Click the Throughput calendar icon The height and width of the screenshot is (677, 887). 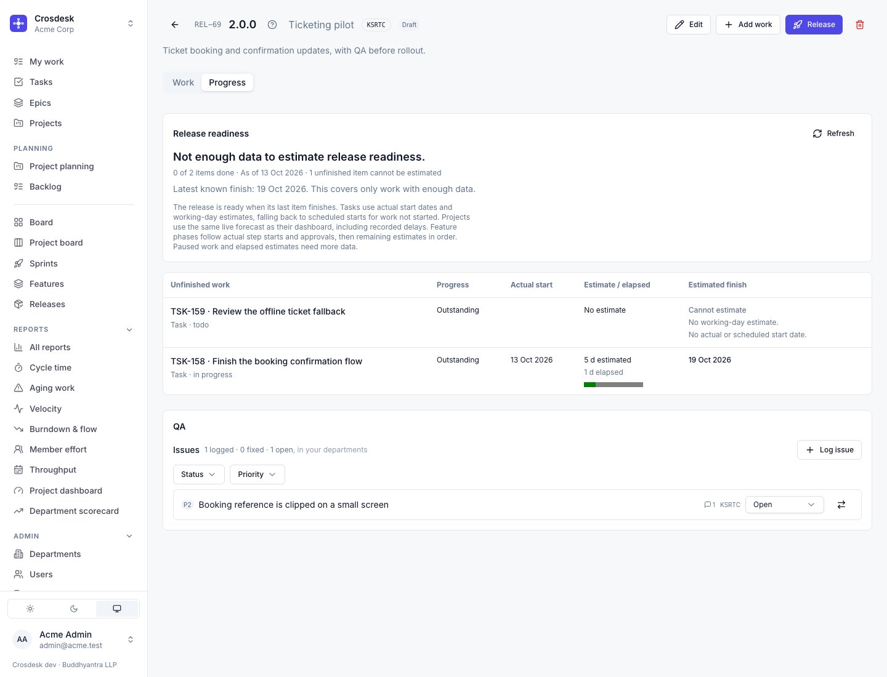(x=18, y=470)
